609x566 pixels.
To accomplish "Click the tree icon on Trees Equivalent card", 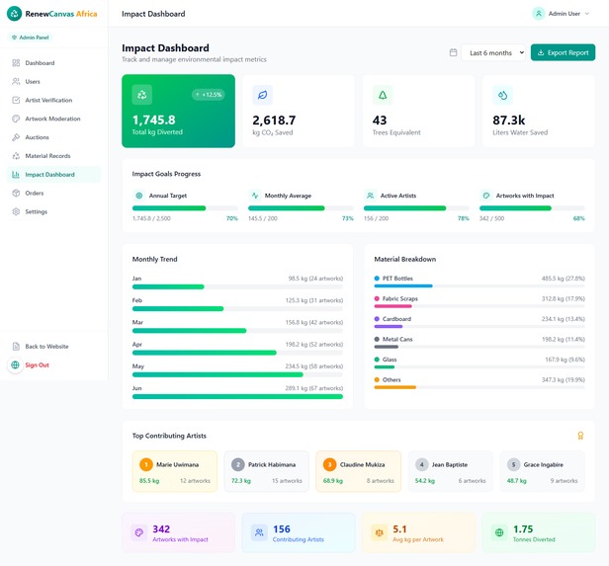I will click(383, 95).
